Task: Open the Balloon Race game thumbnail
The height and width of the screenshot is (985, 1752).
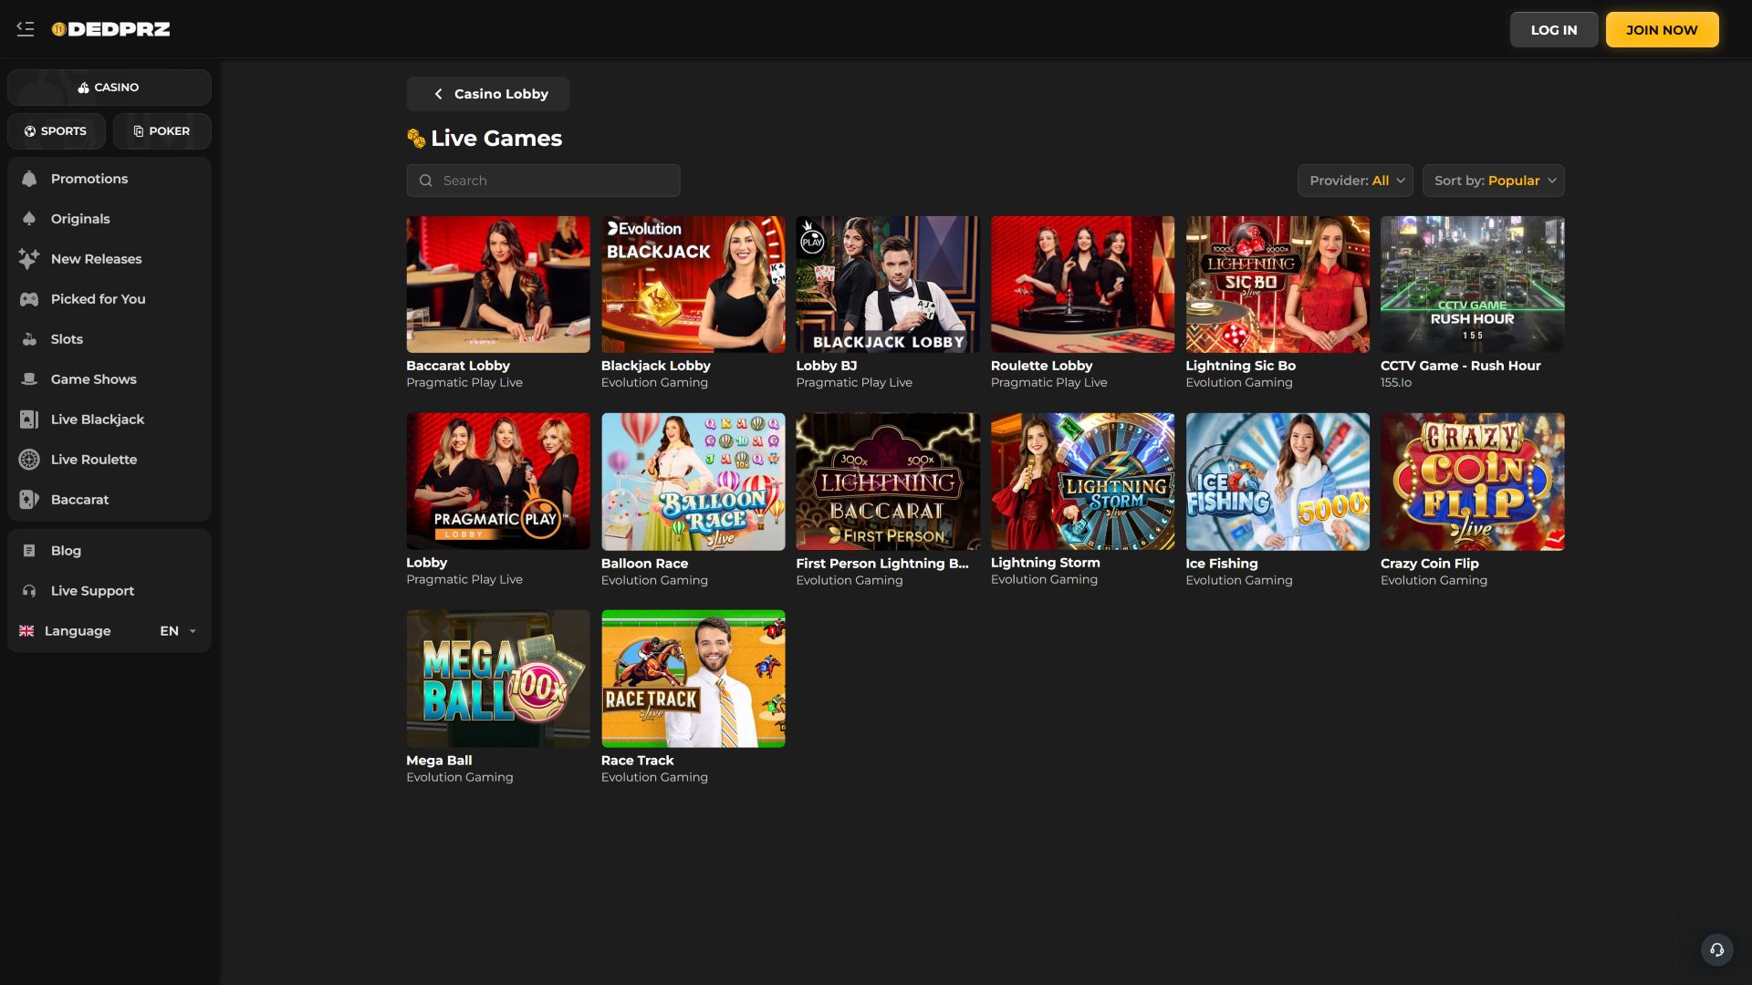Action: tap(693, 482)
